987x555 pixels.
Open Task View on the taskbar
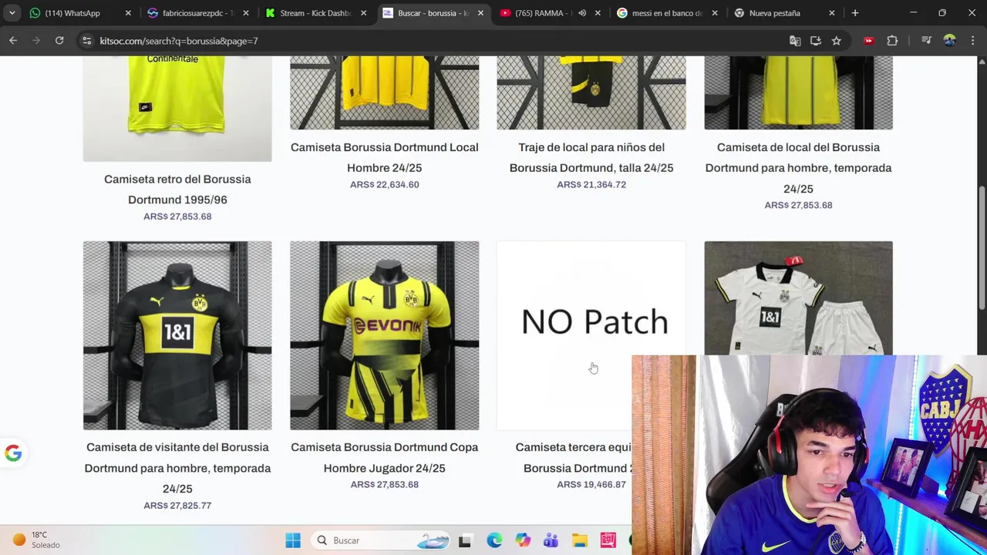tap(464, 540)
